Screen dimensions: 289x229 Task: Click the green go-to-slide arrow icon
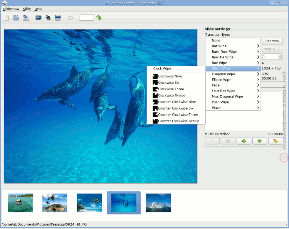(99, 18)
